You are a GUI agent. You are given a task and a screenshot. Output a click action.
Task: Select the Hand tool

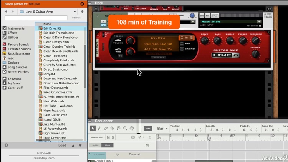pyautogui.click(x=132, y=128)
